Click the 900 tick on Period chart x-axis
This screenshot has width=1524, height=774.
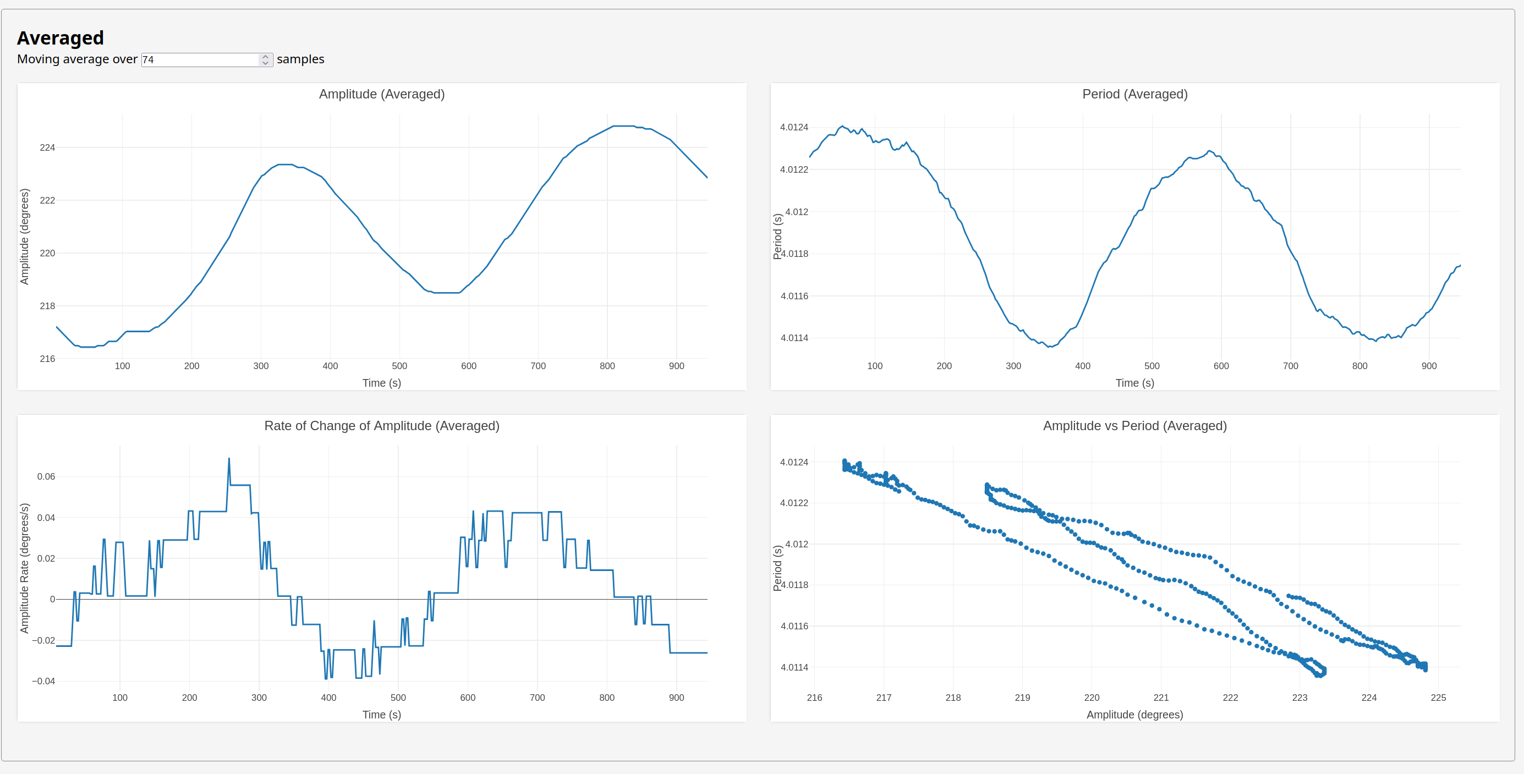point(1429,366)
